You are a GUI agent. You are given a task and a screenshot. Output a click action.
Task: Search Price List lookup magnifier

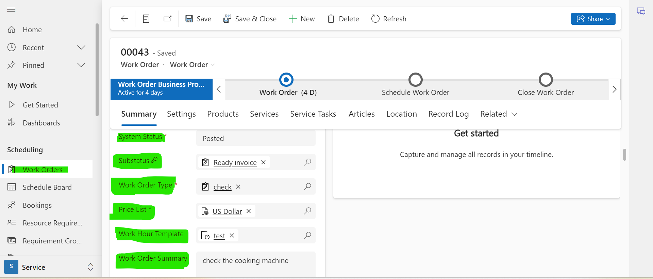[x=307, y=211]
